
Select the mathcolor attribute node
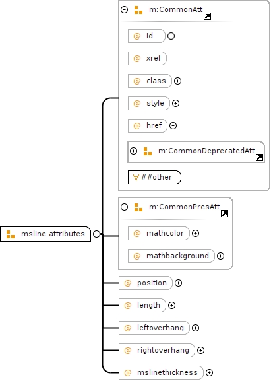[x=159, y=234]
